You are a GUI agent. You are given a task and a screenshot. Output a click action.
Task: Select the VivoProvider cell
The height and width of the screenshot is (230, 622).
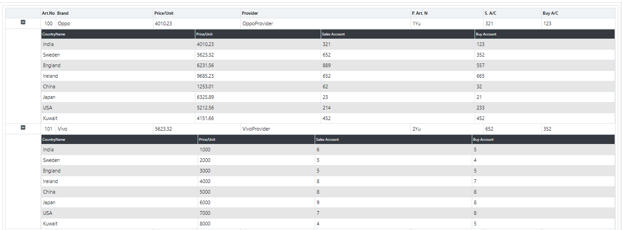tap(256, 129)
